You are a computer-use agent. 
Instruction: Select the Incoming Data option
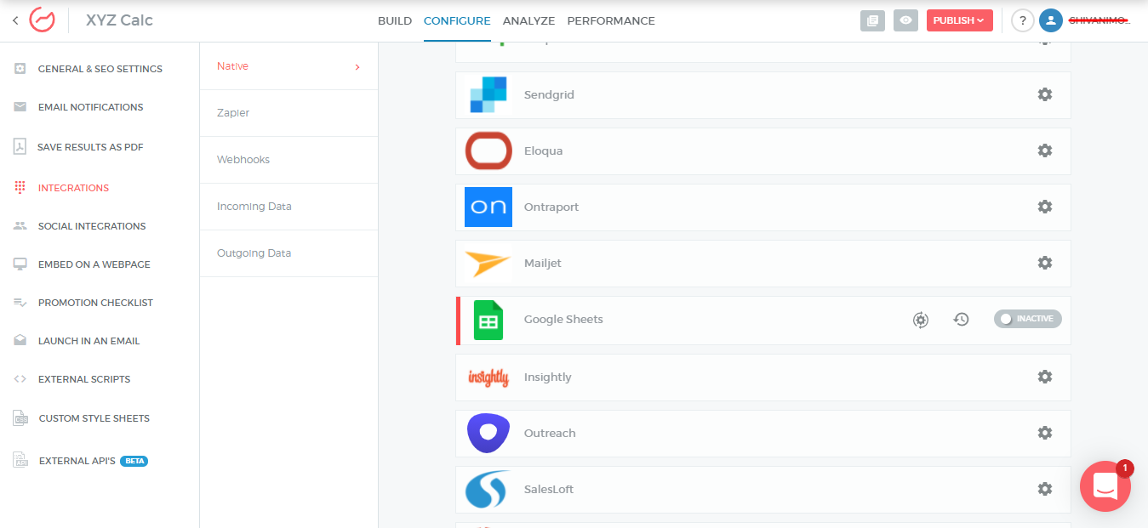288,207
